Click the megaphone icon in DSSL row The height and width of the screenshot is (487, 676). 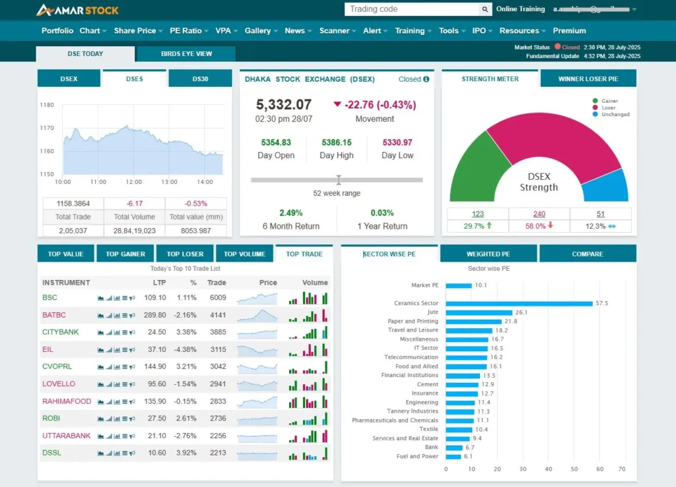(132, 453)
